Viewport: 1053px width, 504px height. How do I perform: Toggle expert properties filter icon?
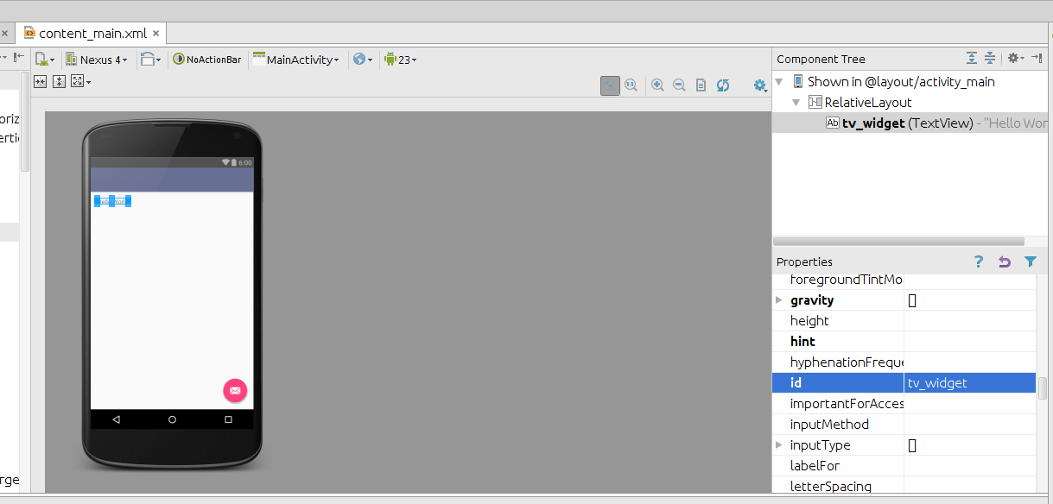pos(1030,261)
